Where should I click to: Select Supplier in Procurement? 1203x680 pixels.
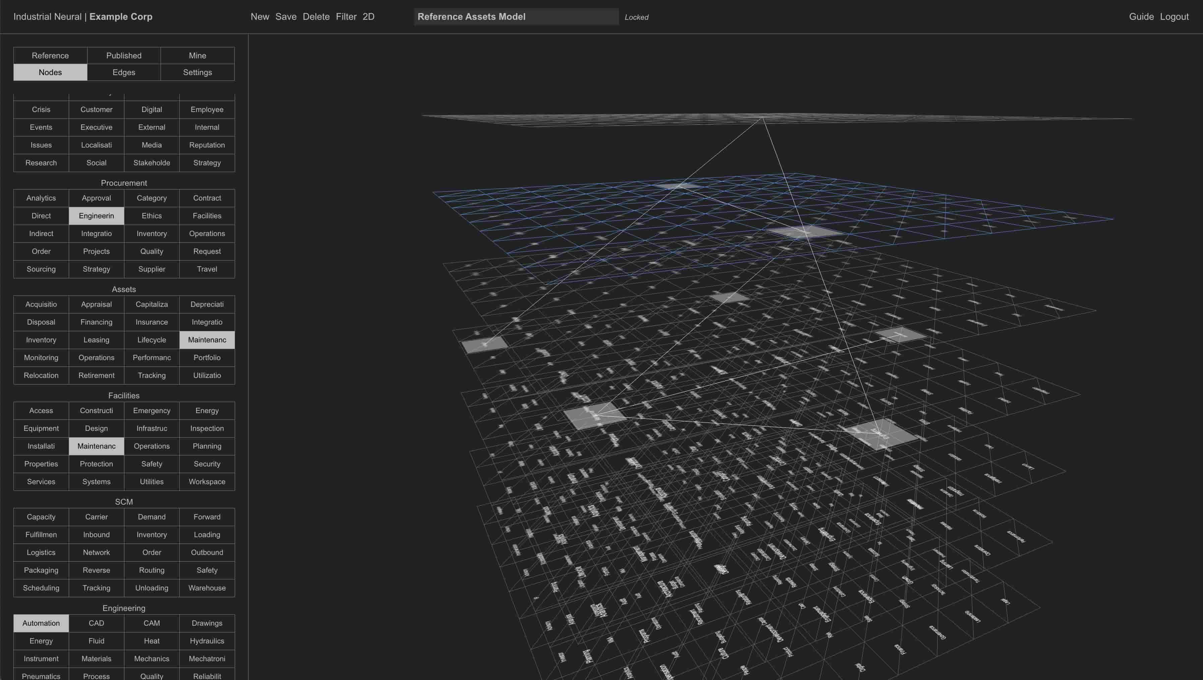[x=152, y=269]
